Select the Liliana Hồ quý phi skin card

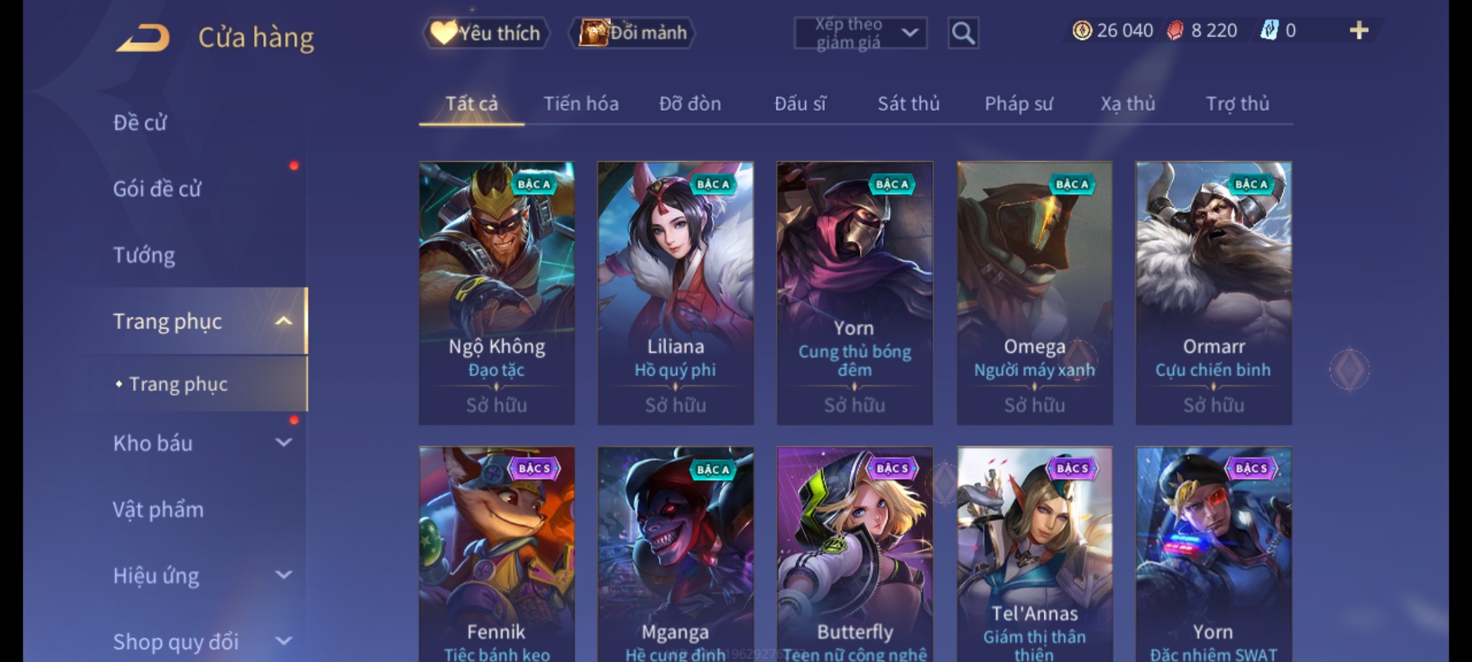click(675, 293)
